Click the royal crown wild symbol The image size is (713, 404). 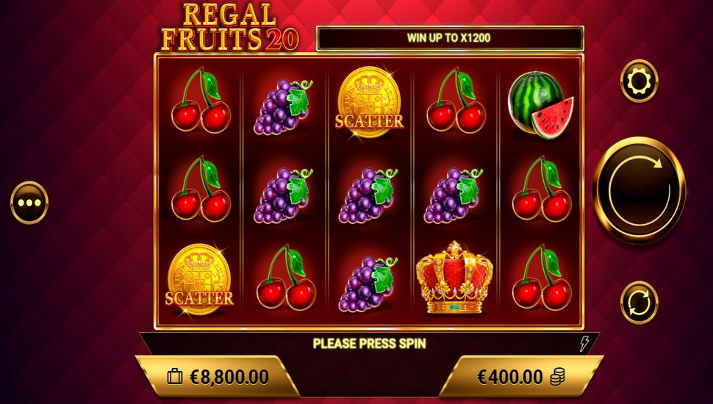pos(454,278)
